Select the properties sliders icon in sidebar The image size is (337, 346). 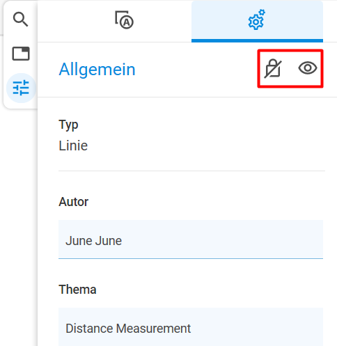(21, 88)
